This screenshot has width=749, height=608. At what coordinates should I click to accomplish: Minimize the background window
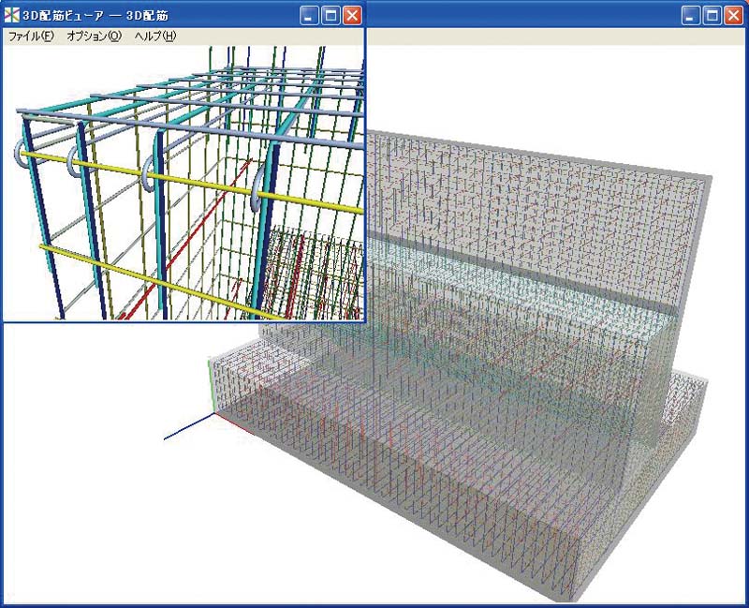pyautogui.click(x=690, y=16)
